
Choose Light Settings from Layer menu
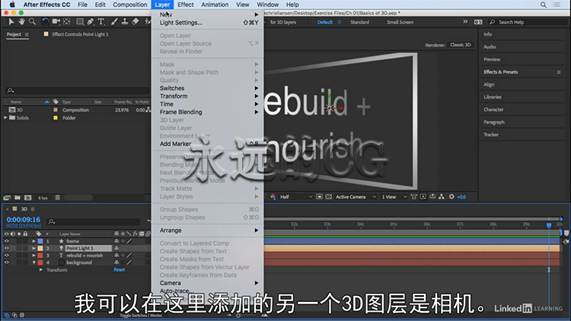(x=208, y=23)
